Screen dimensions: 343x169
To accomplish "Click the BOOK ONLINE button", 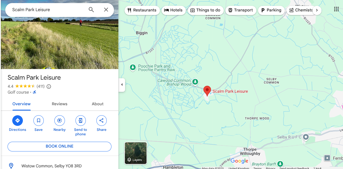I will (59, 146).
